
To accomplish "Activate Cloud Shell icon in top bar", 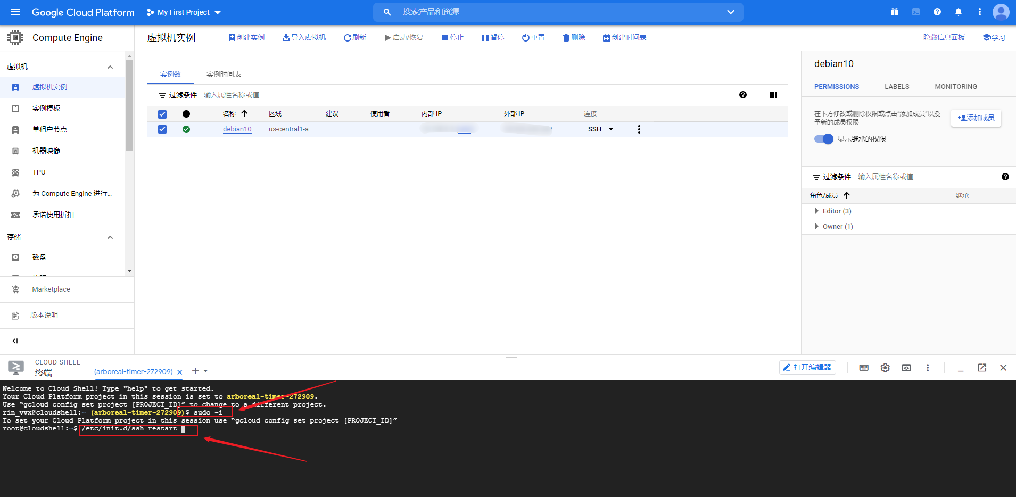I will coord(916,12).
